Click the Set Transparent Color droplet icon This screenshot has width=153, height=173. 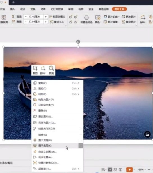[86, 17]
